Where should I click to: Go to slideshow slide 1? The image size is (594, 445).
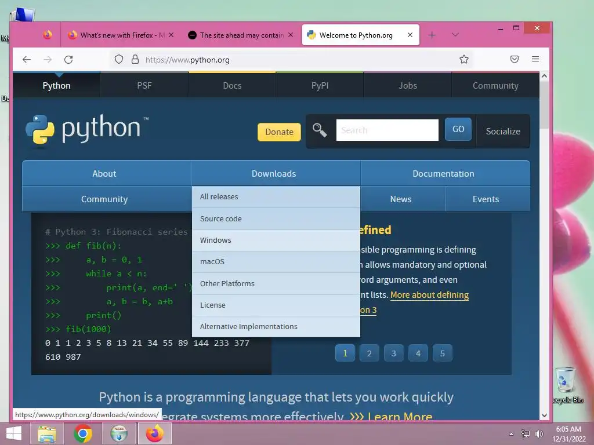(345, 353)
